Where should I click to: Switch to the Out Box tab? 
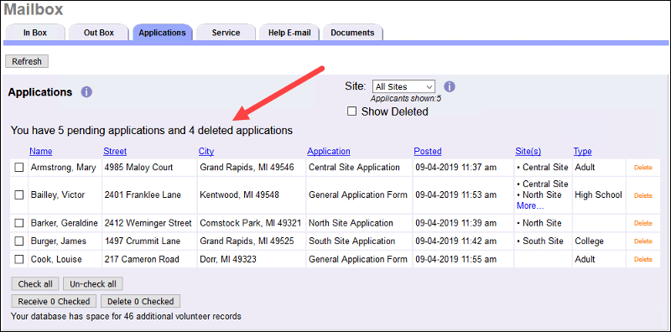pyautogui.click(x=99, y=33)
